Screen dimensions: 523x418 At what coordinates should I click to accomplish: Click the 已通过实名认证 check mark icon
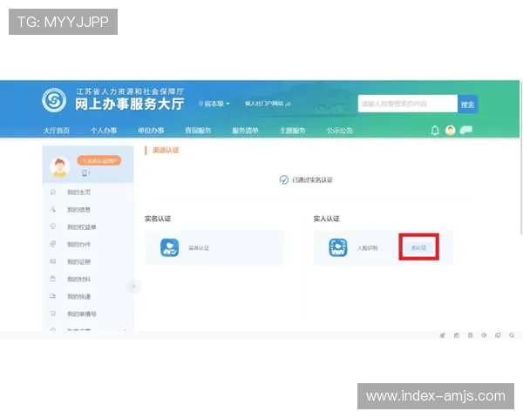[284, 179]
